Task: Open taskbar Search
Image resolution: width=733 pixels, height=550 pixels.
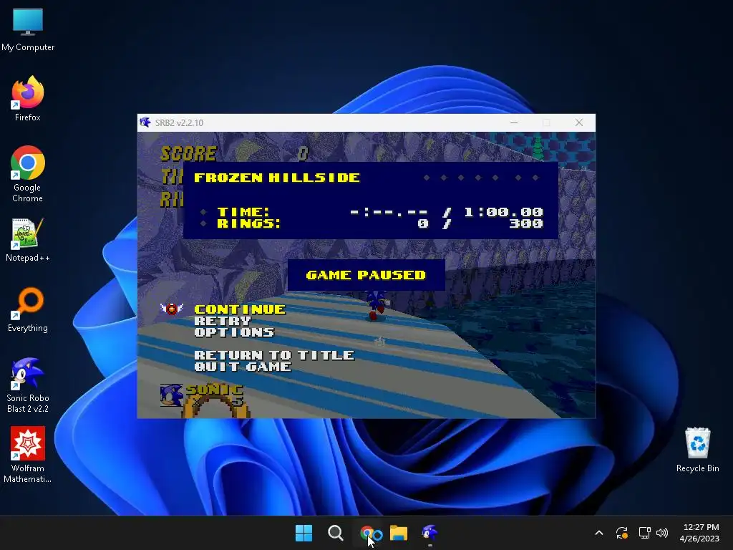Action: point(335,533)
